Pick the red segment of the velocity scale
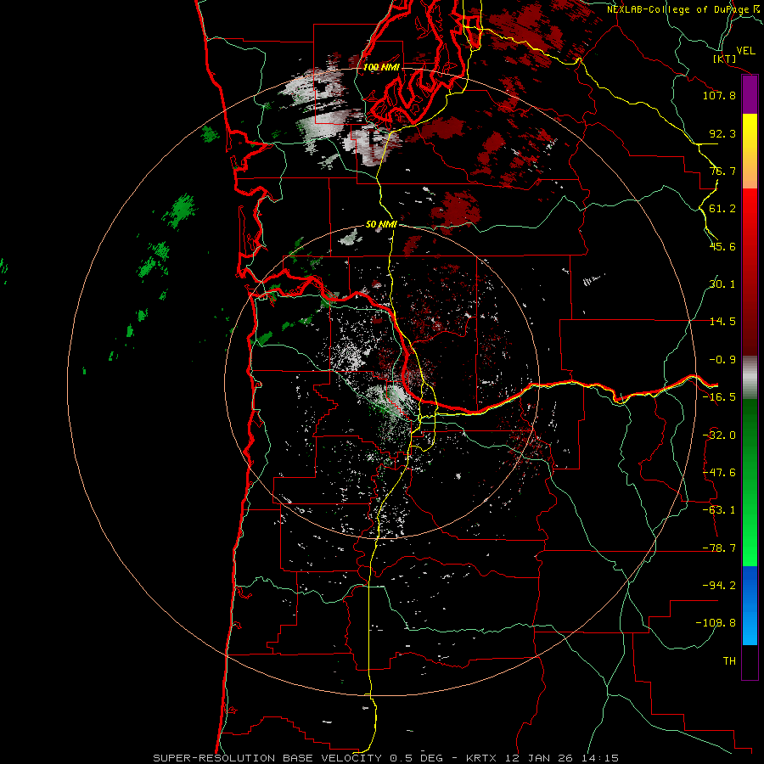 [x=750, y=272]
